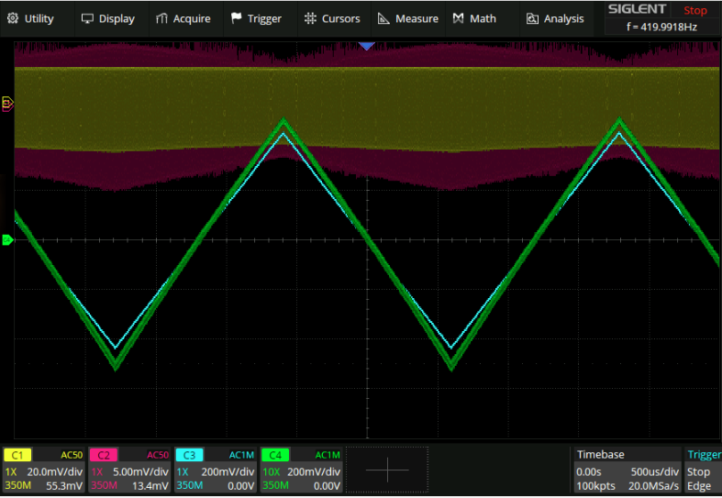Click the Trigger flag icon

coord(237,18)
